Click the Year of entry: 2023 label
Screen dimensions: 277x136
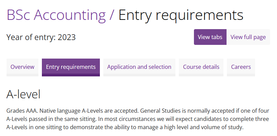coord(41,37)
